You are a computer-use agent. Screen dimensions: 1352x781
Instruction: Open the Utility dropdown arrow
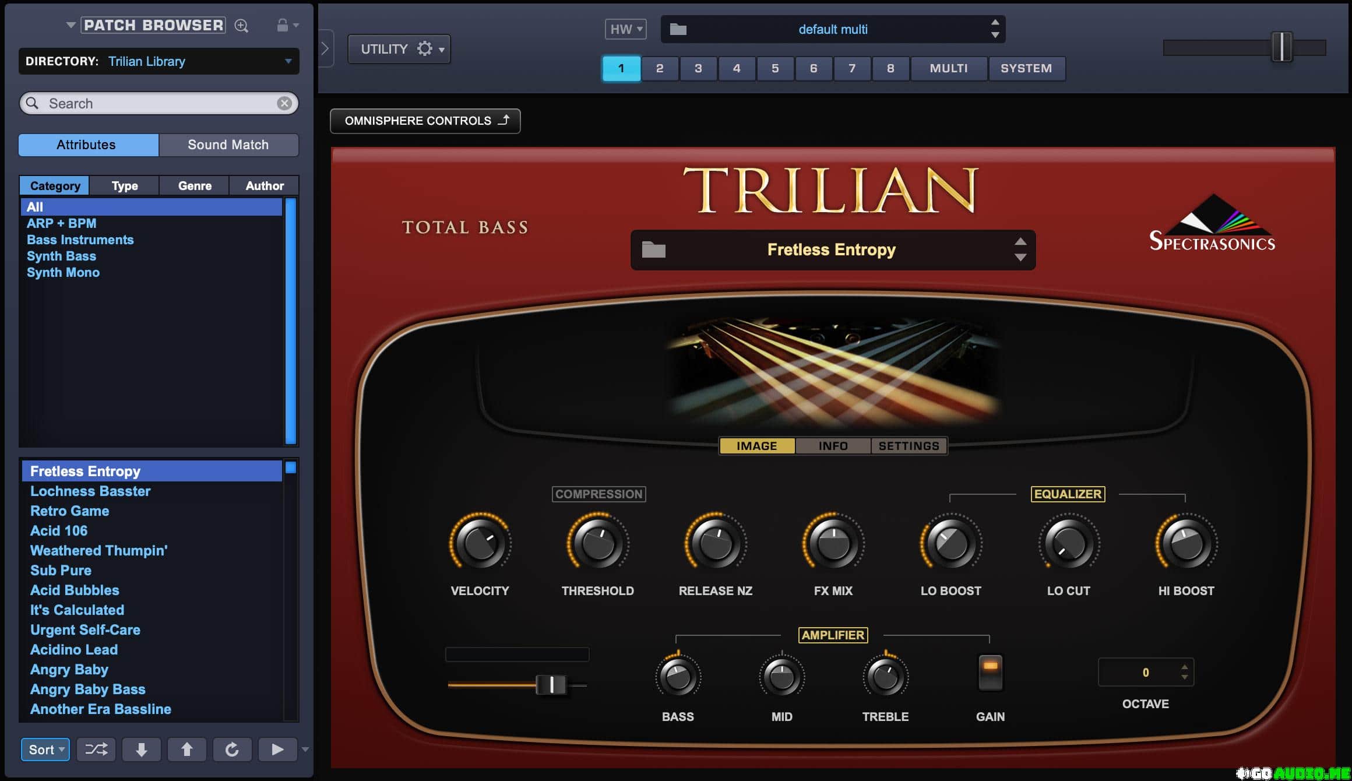tap(442, 50)
